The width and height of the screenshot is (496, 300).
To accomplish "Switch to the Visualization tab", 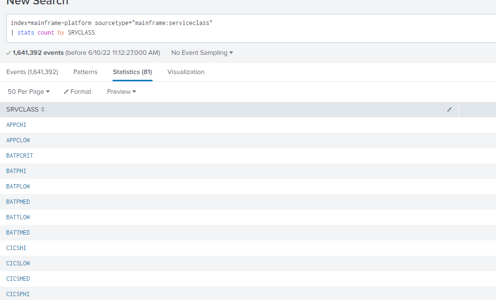I will [x=186, y=72].
